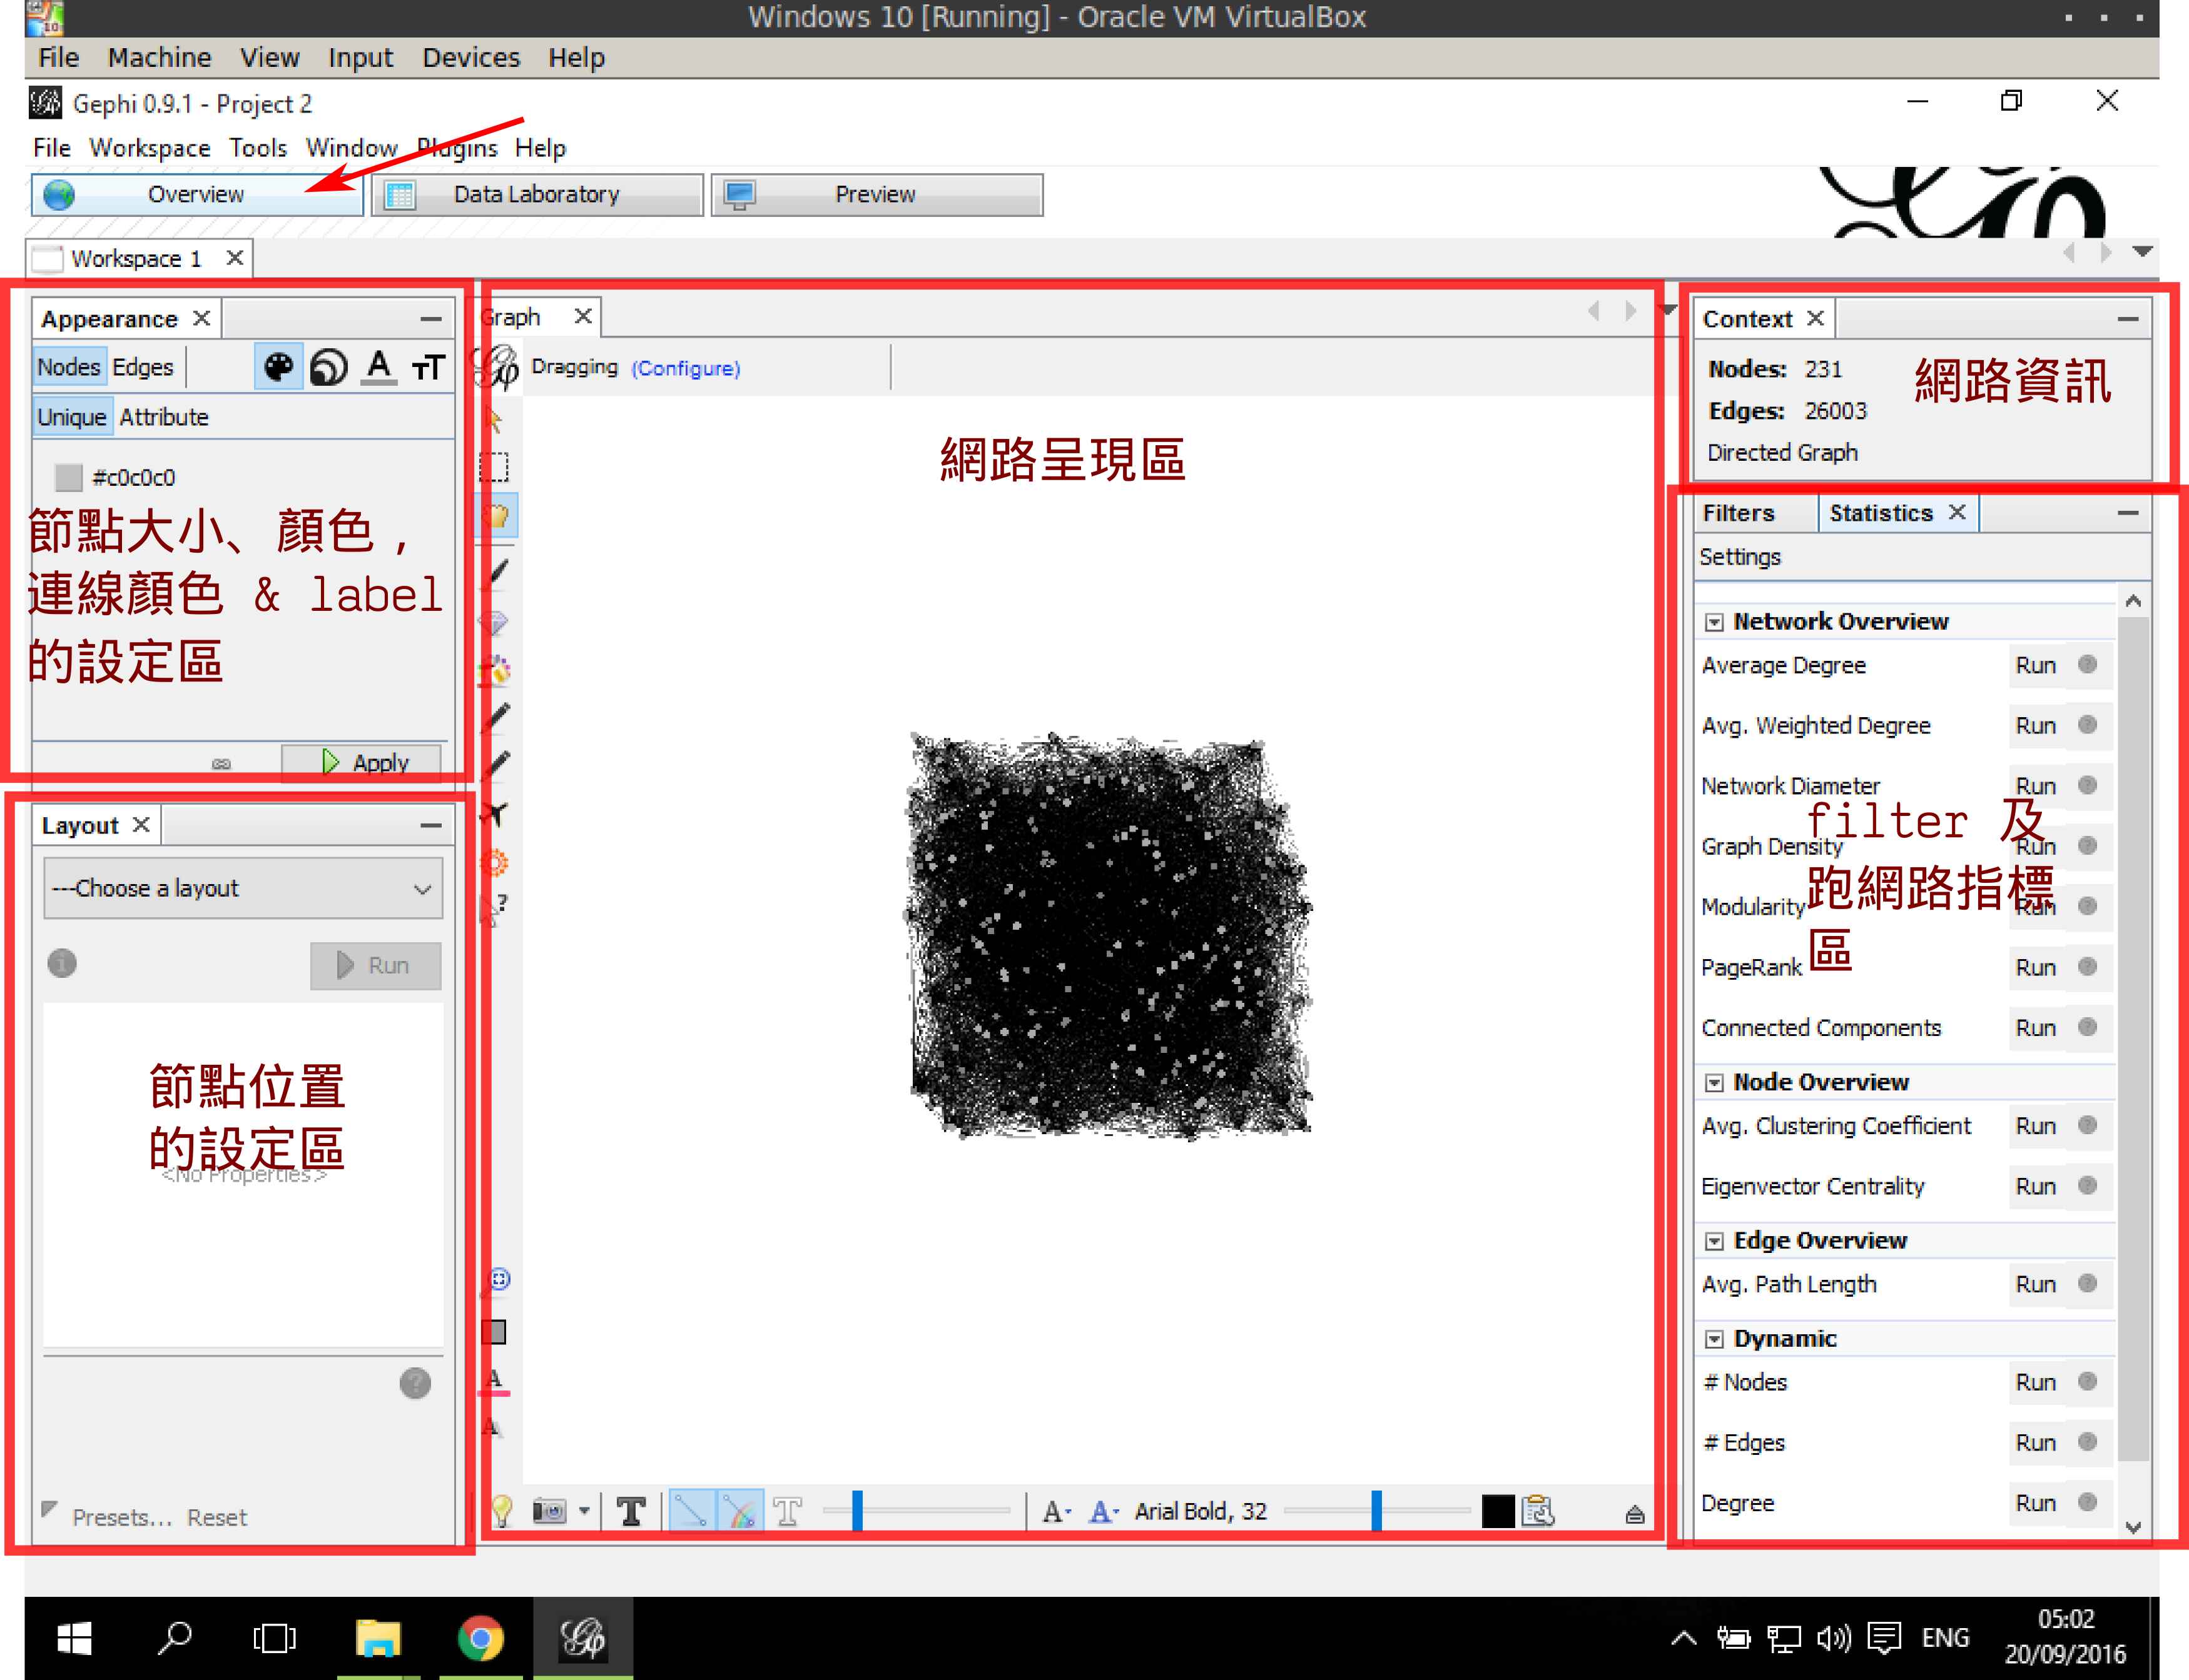Select the Direct selection arrow tool
Image resolution: width=2189 pixels, height=1680 pixels.
(494, 420)
